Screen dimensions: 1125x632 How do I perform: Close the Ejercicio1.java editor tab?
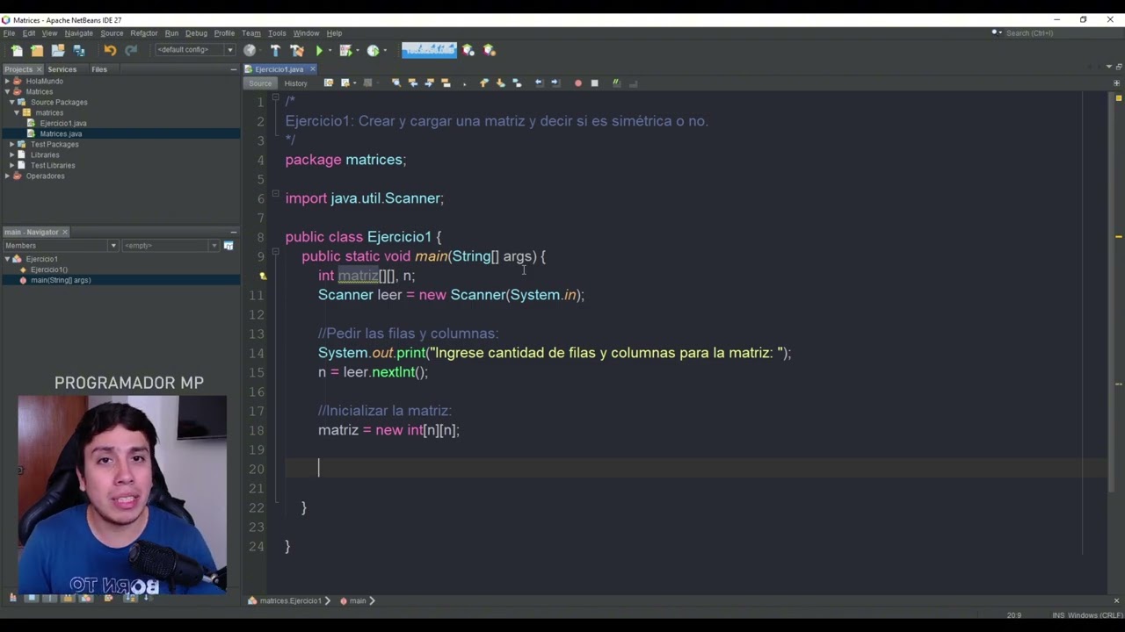point(312,68)
